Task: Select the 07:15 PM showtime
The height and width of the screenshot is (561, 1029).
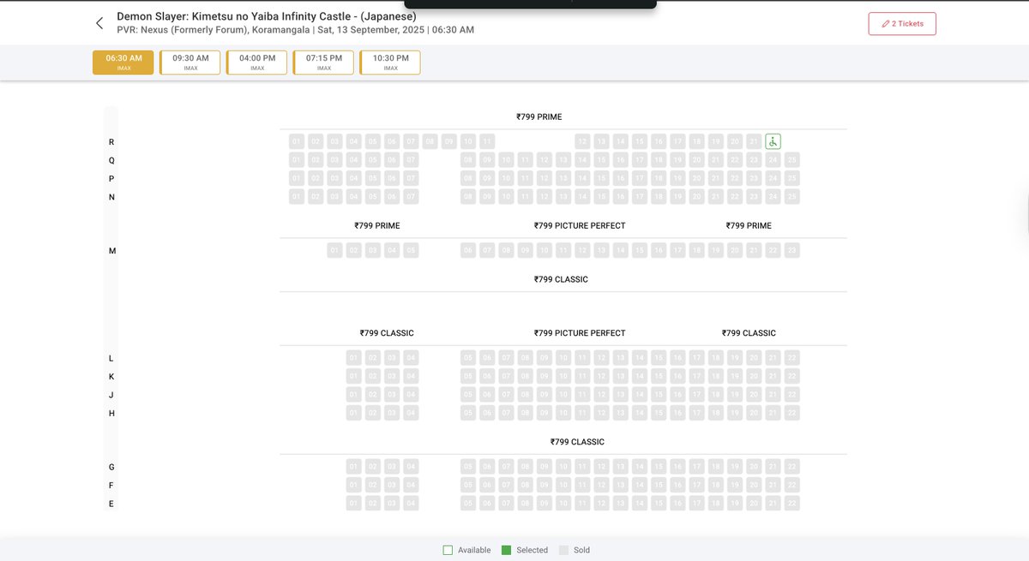Action: point(323,62)
